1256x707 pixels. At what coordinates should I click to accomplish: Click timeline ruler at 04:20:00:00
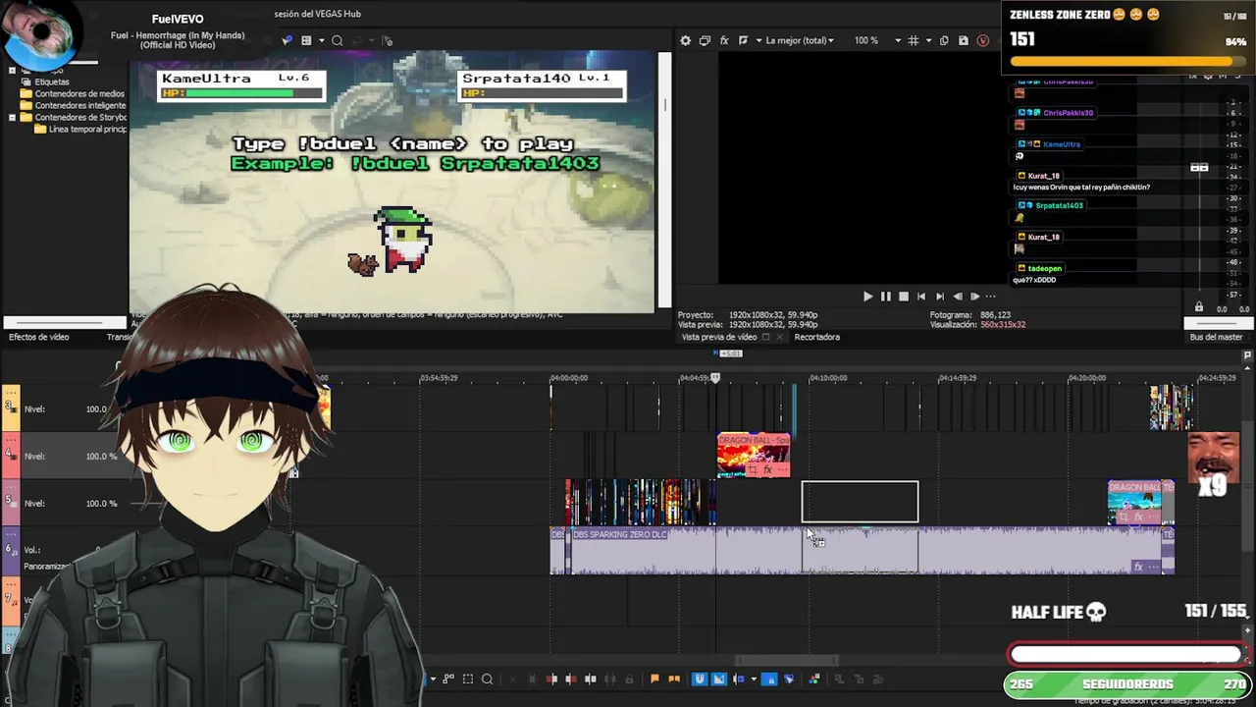pos(1086,378)
